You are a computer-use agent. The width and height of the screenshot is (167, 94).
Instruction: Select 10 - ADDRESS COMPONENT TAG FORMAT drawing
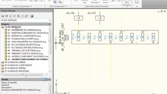tap(28, 56)
